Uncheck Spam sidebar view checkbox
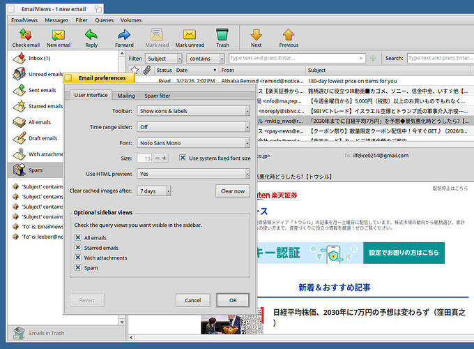This screenshot has width=474, height=349. [78, 267]
